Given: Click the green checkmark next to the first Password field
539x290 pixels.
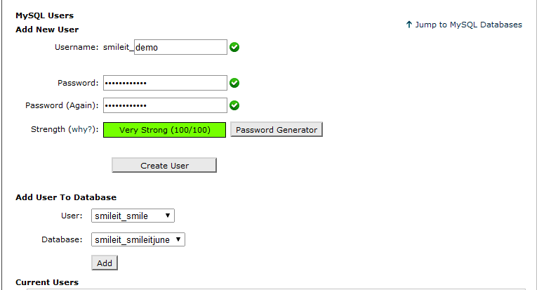Looking at the screenshot, I should point(235,83).
